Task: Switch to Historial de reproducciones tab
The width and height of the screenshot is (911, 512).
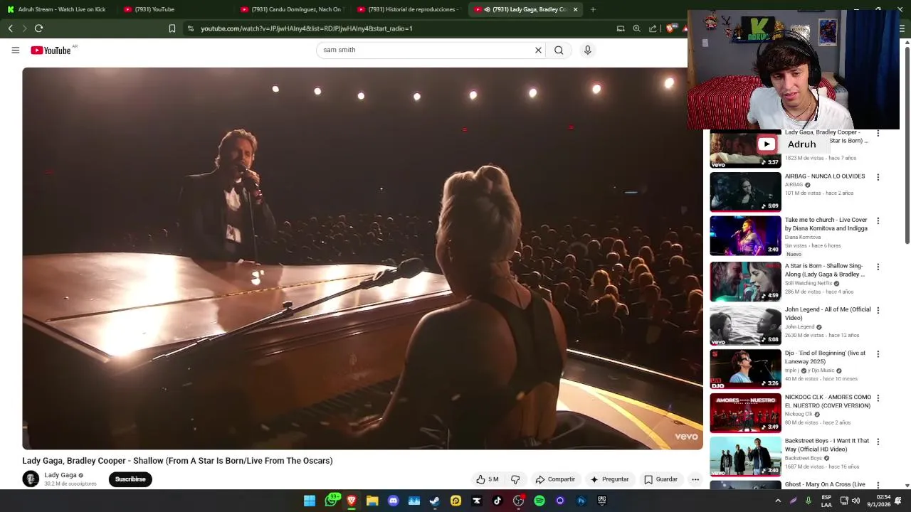Action: click(x=409, y=9)
